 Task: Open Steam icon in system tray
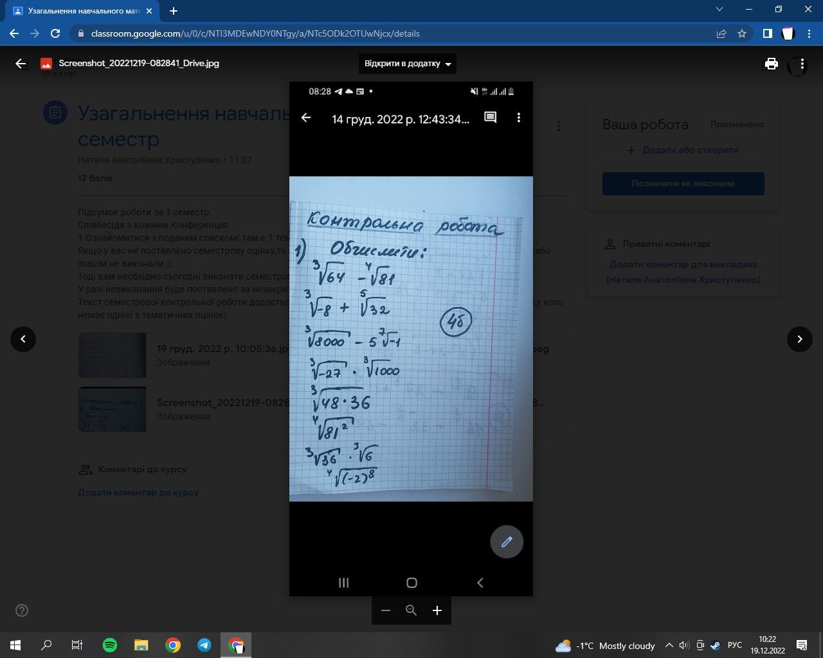click(x=715, y=645)
